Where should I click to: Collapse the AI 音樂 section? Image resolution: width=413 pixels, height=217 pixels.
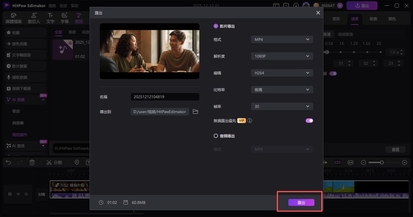pyautogui.click(x=43, y=100)
